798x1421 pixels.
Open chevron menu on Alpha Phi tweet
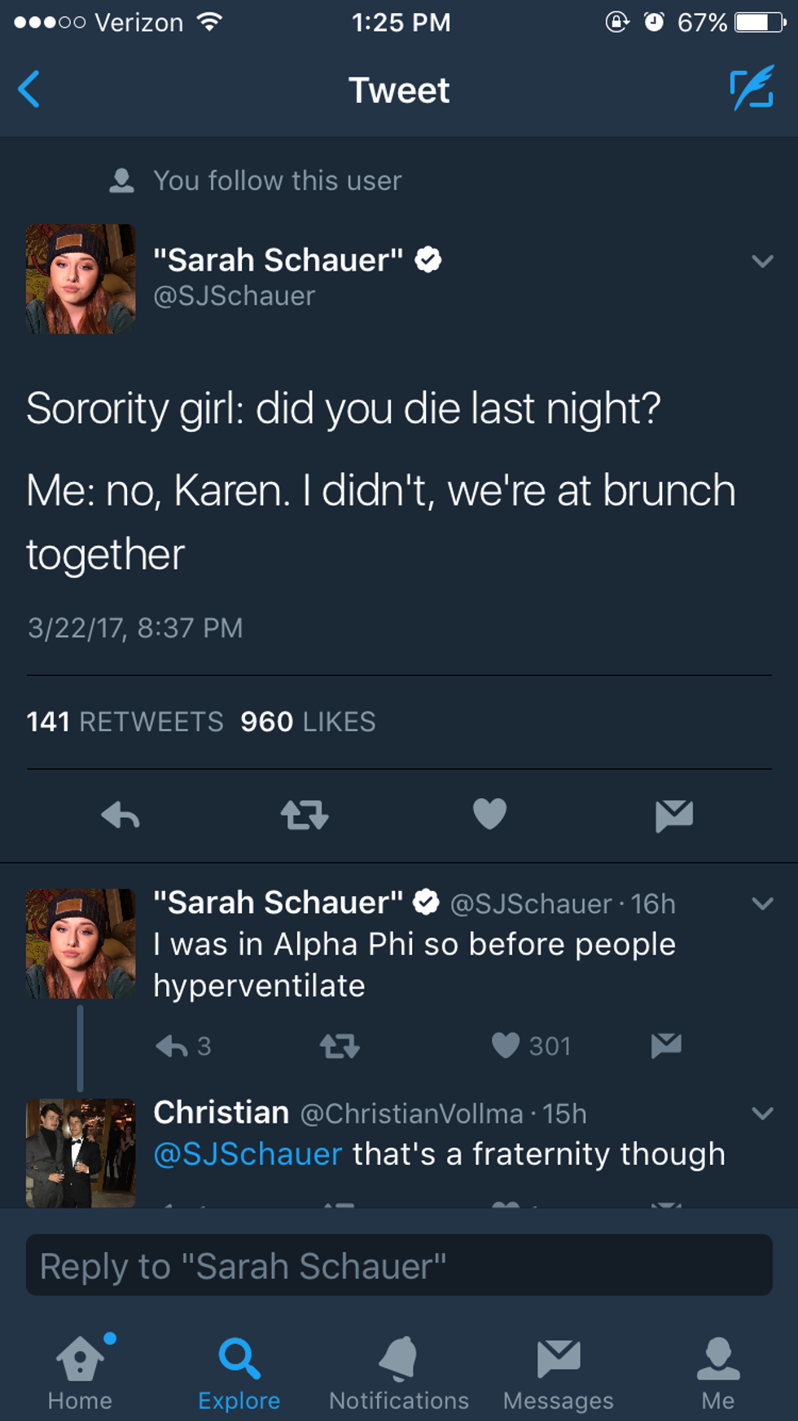point(762,903)
